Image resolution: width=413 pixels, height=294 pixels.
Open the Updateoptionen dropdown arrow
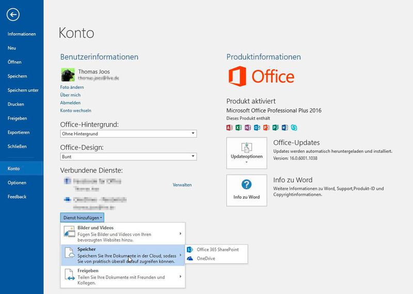pyautogui.click(x=247, y=162)
